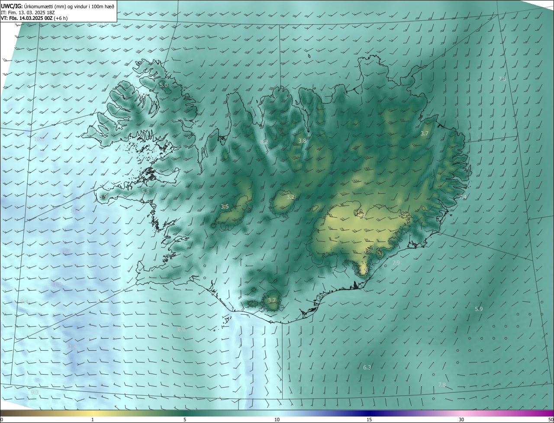The height and width of the screenshot is (423, 554).
Task: Select the 50 tick label on the color scale
Action: click(551, 420)
